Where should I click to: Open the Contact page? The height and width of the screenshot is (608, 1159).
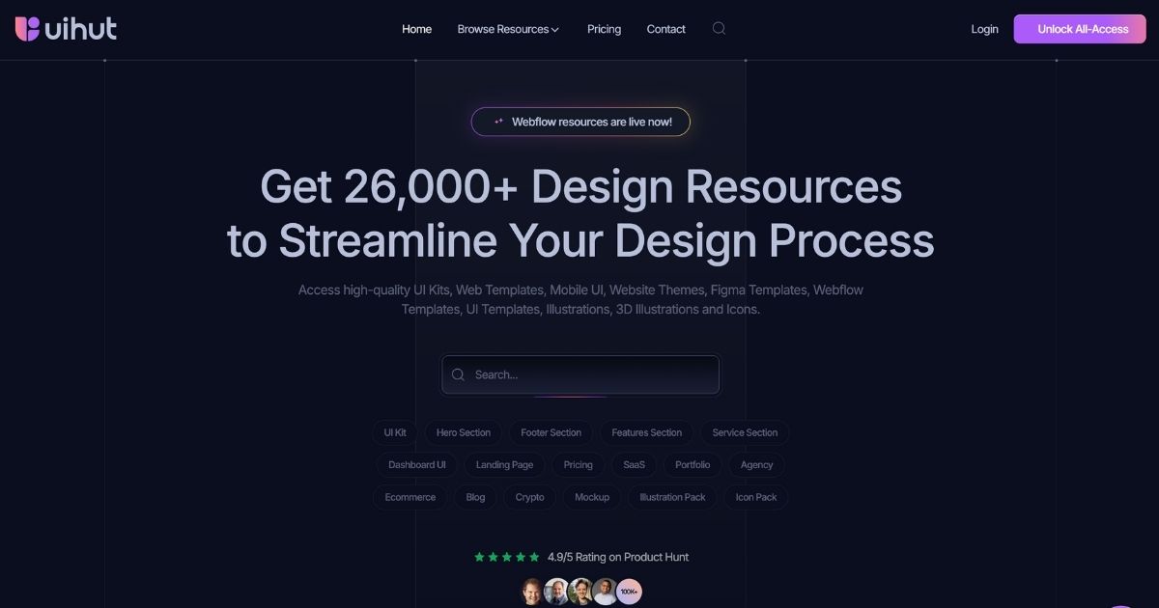[x=665, y=29]
